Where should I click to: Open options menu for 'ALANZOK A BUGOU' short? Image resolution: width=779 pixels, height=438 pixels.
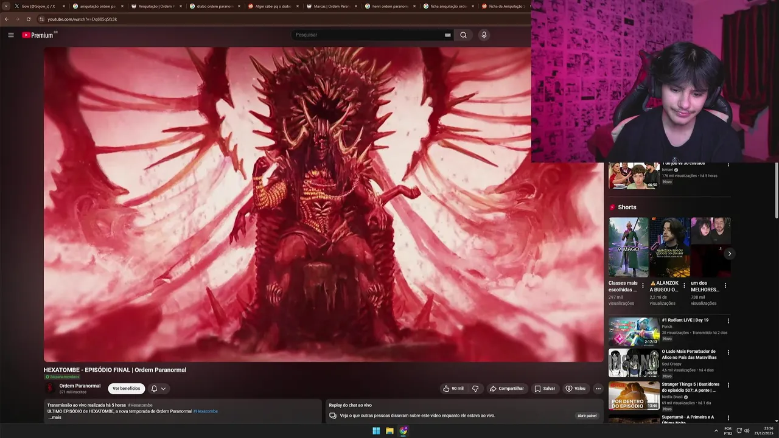point(684,285)
